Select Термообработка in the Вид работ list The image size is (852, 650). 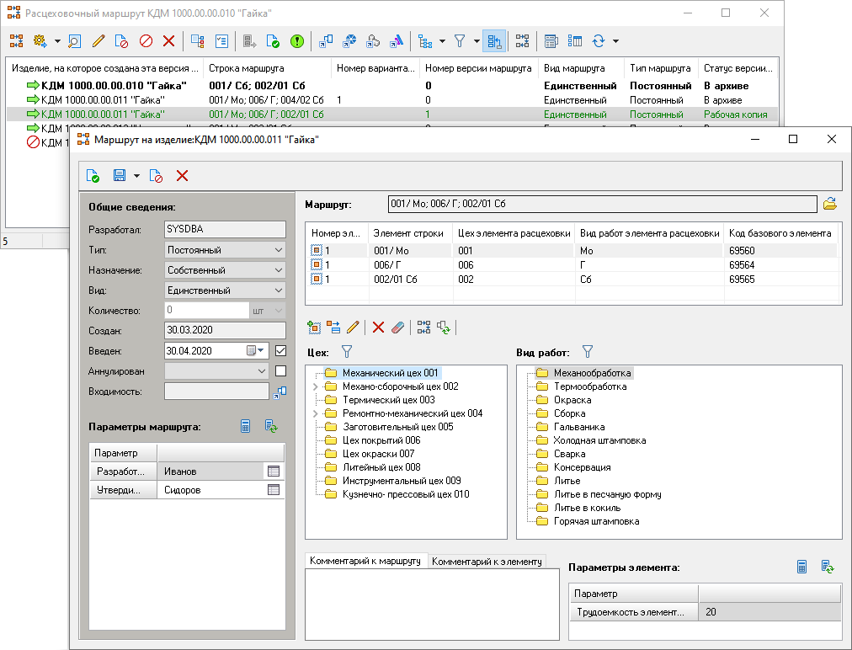coord(589,386)
